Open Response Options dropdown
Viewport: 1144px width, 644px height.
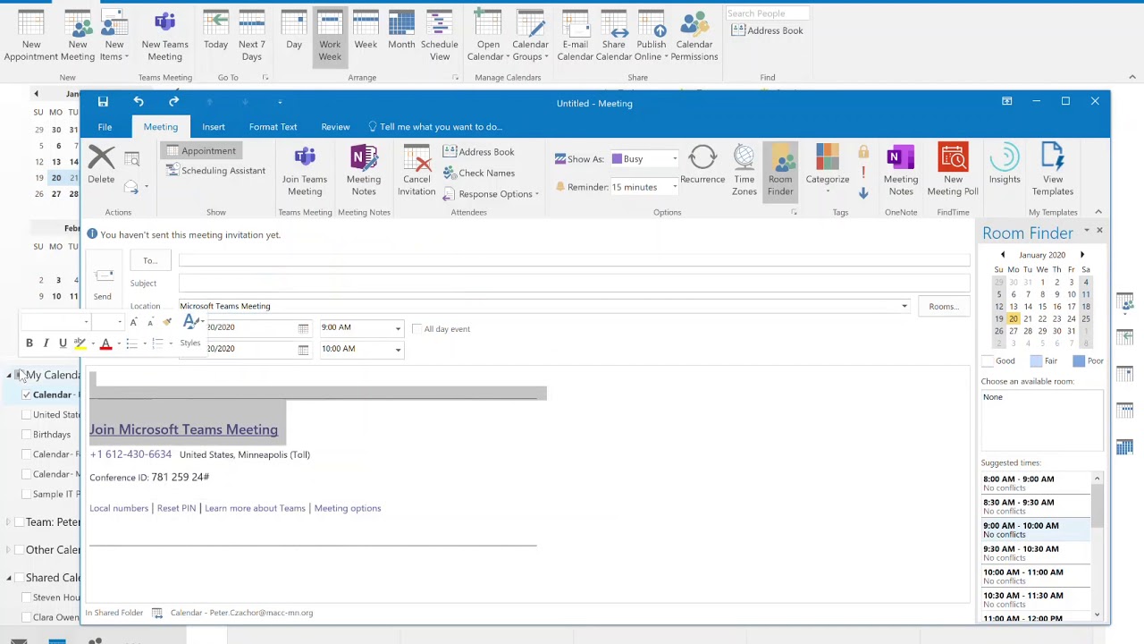coord(492,194)
